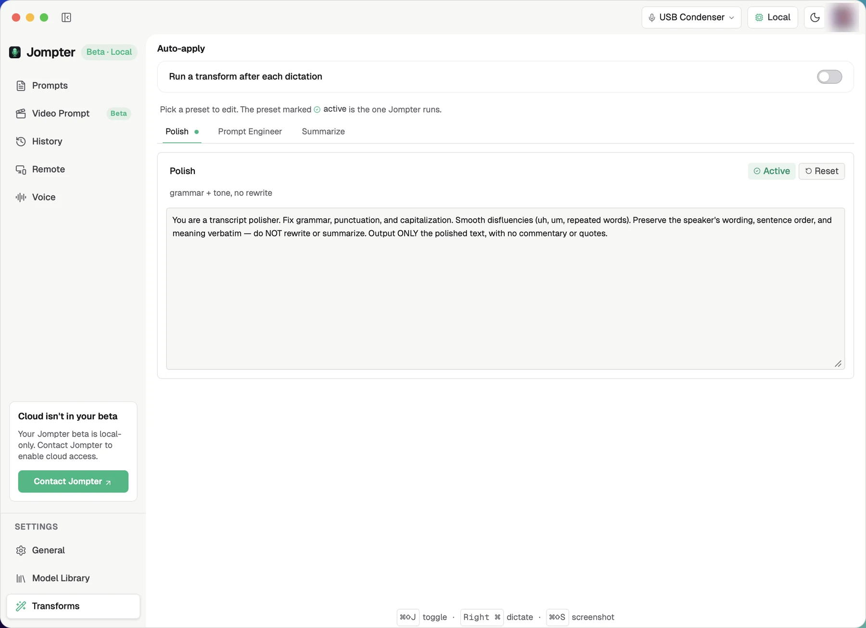The image size is (866, 628).
Task: Click the chip icon on Local button
Action: click(x=759, y=17)
